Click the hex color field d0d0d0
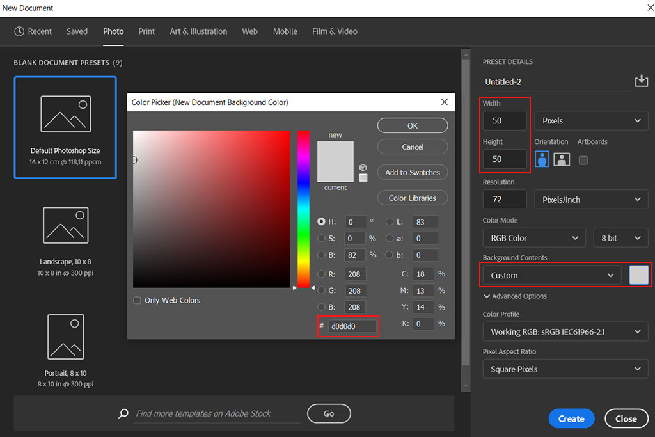The height and width of the screenshot is (437, 655). [x=352, y=326]
